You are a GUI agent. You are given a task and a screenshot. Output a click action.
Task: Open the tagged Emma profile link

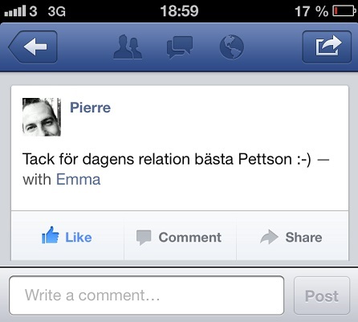pos(78,179)
